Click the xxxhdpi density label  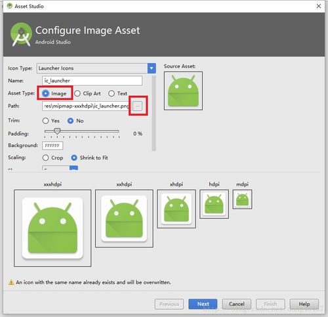52,184
